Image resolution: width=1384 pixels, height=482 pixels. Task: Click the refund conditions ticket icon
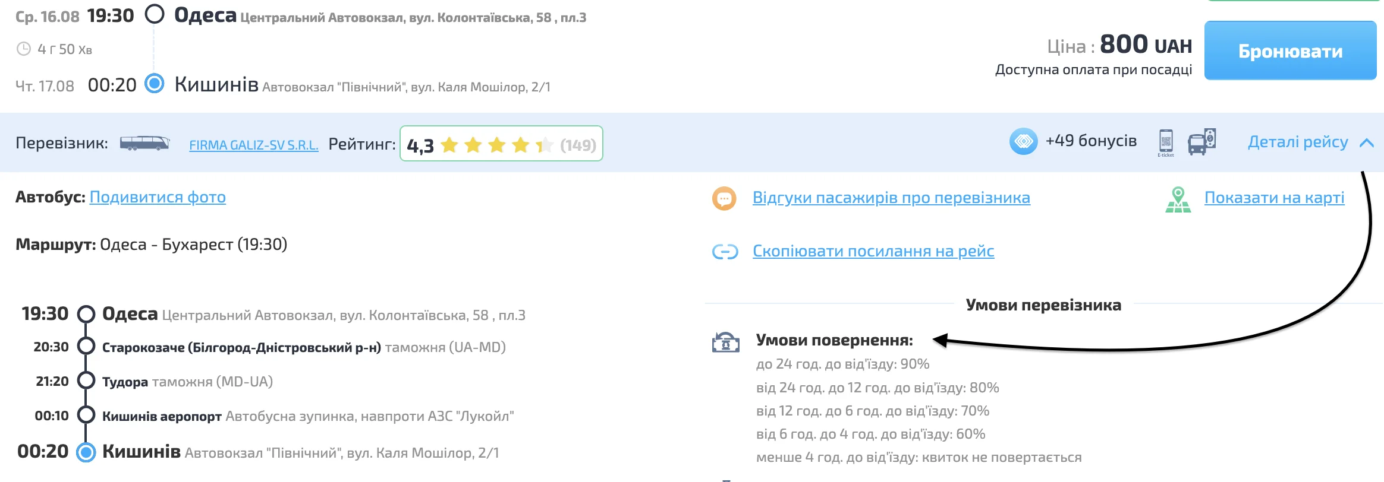click(725, 343)
